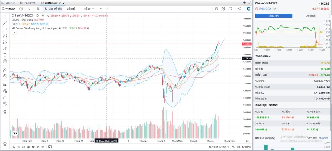This screenshot has height=151, width=332.
Task: Enter fullscreen chart mode
Action: pos(230,9)
